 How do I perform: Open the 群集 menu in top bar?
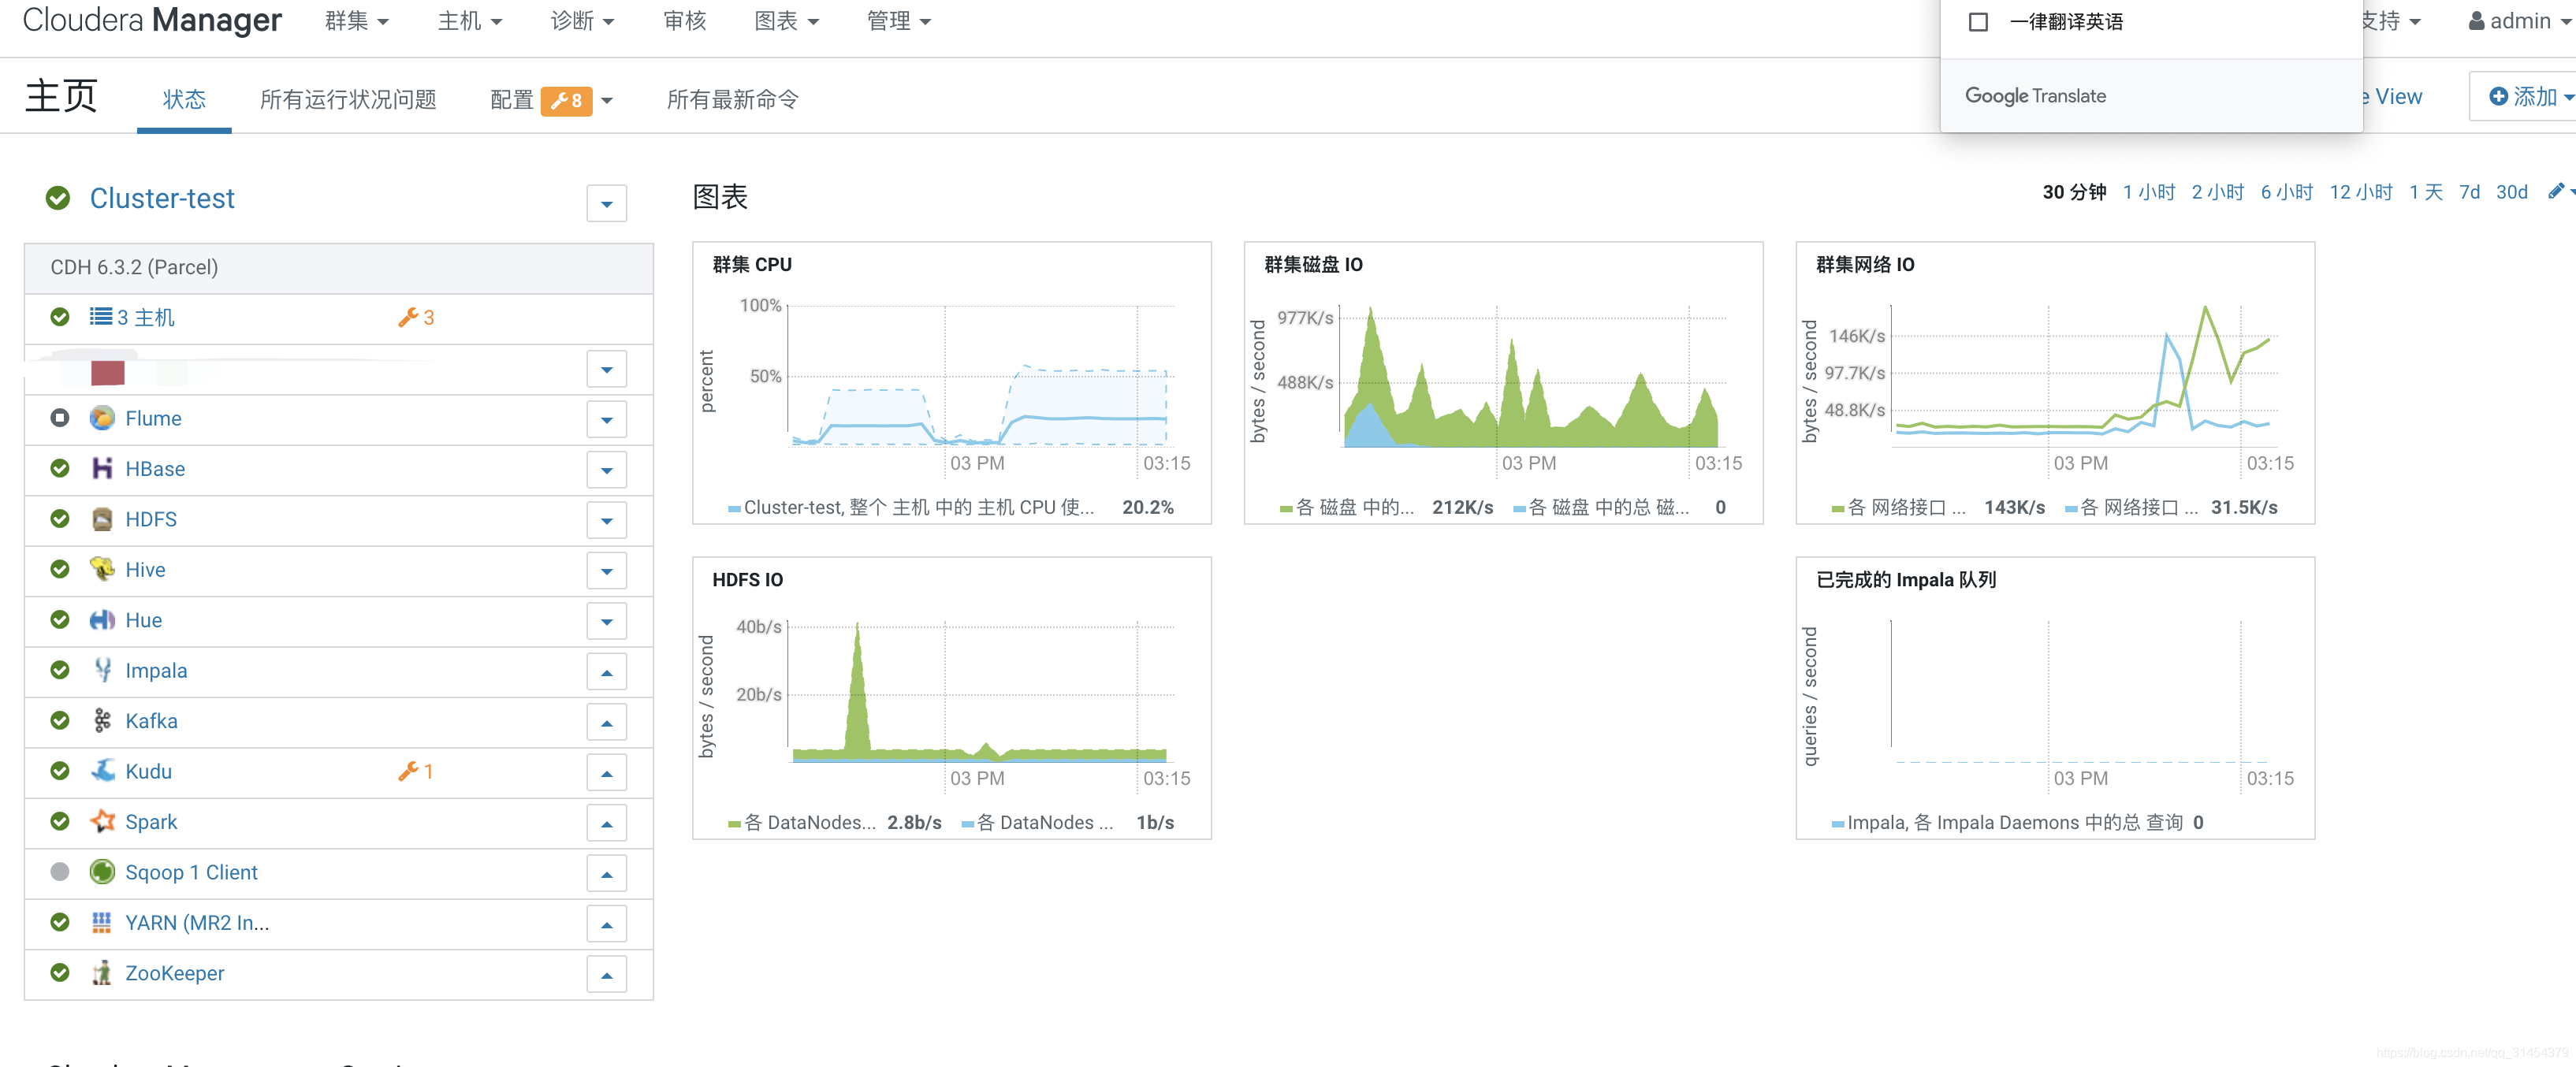(x=356, y=21)
